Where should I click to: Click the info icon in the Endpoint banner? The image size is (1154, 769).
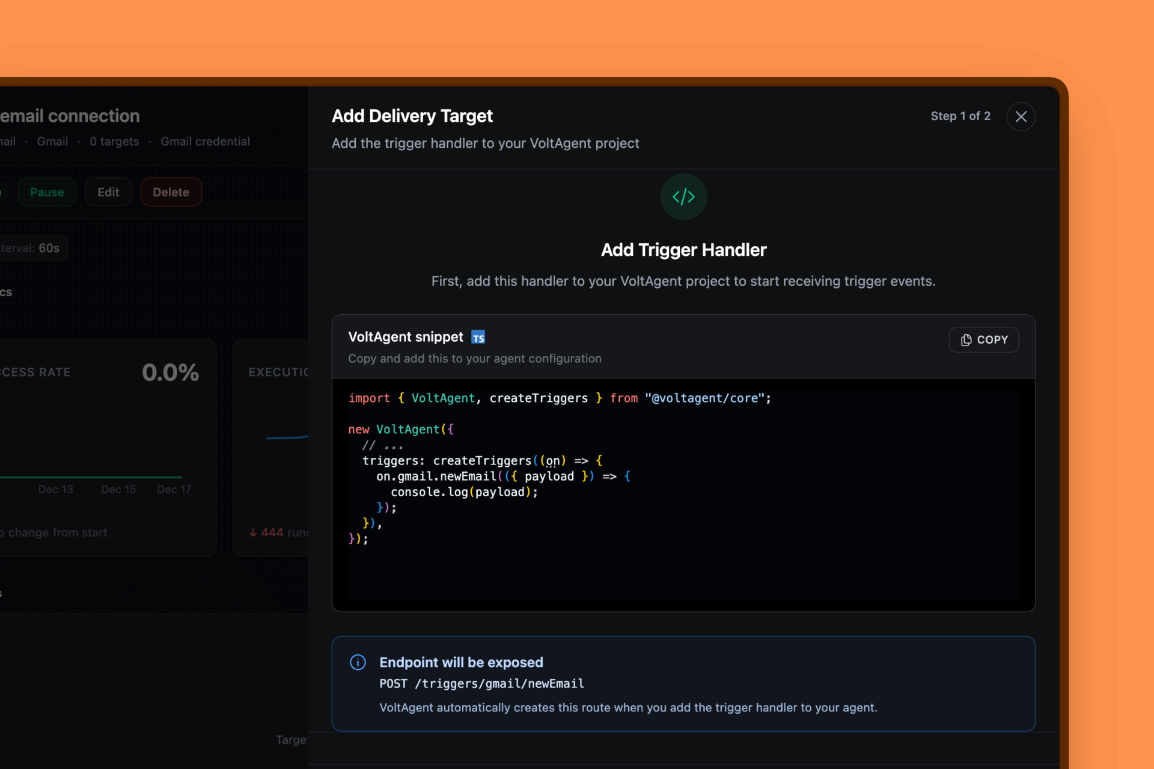pos(358,662)
